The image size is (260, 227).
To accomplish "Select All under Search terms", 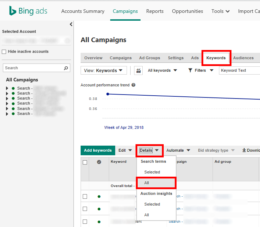I will point(147,183).
